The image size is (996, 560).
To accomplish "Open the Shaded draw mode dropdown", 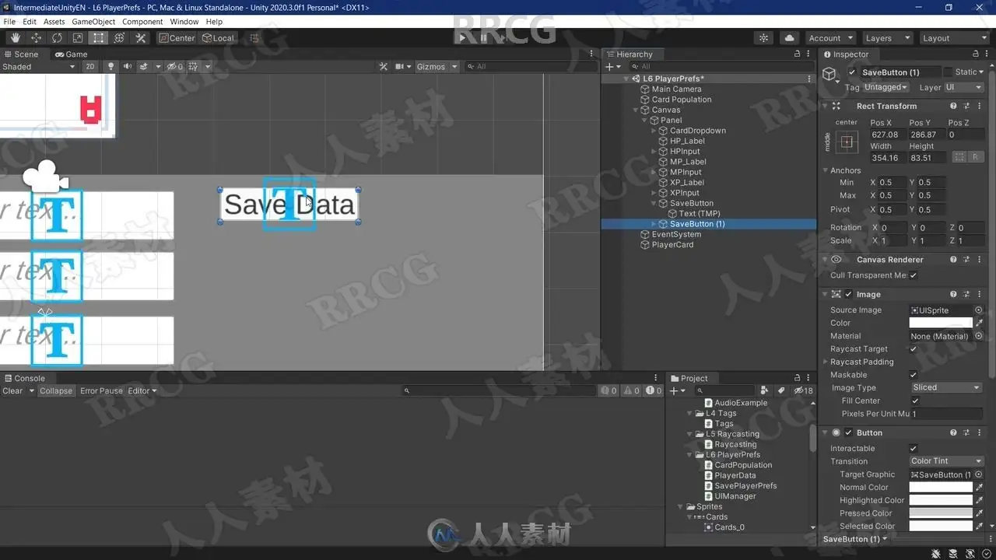I will pos(39,67).
